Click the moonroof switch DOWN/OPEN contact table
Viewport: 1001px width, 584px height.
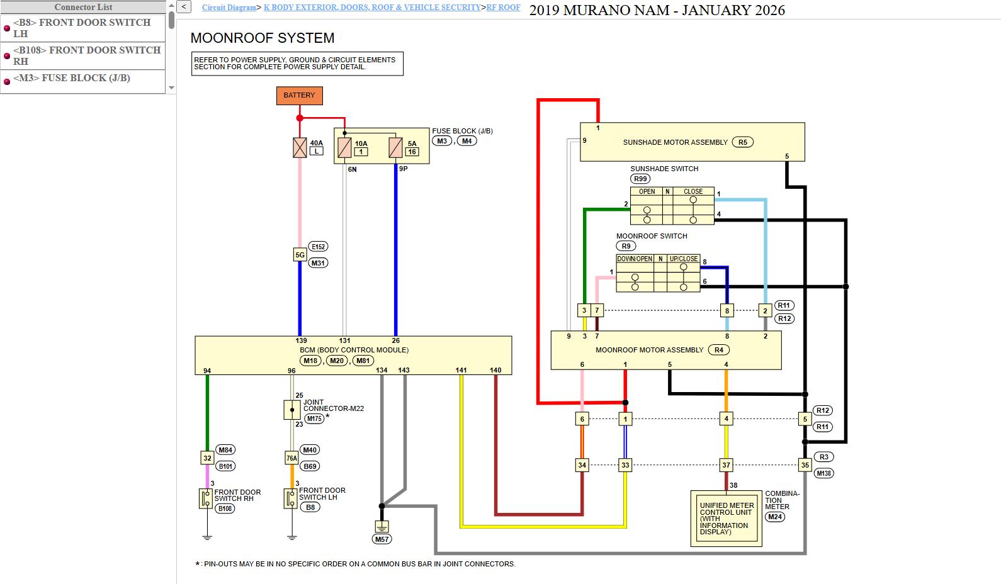pyautogui.click(x=658, y=273)
